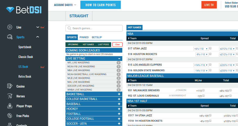The image size is (238, 126).
Task: Click the WNBA Live Wagering count badge
Action: coord(119,90)
